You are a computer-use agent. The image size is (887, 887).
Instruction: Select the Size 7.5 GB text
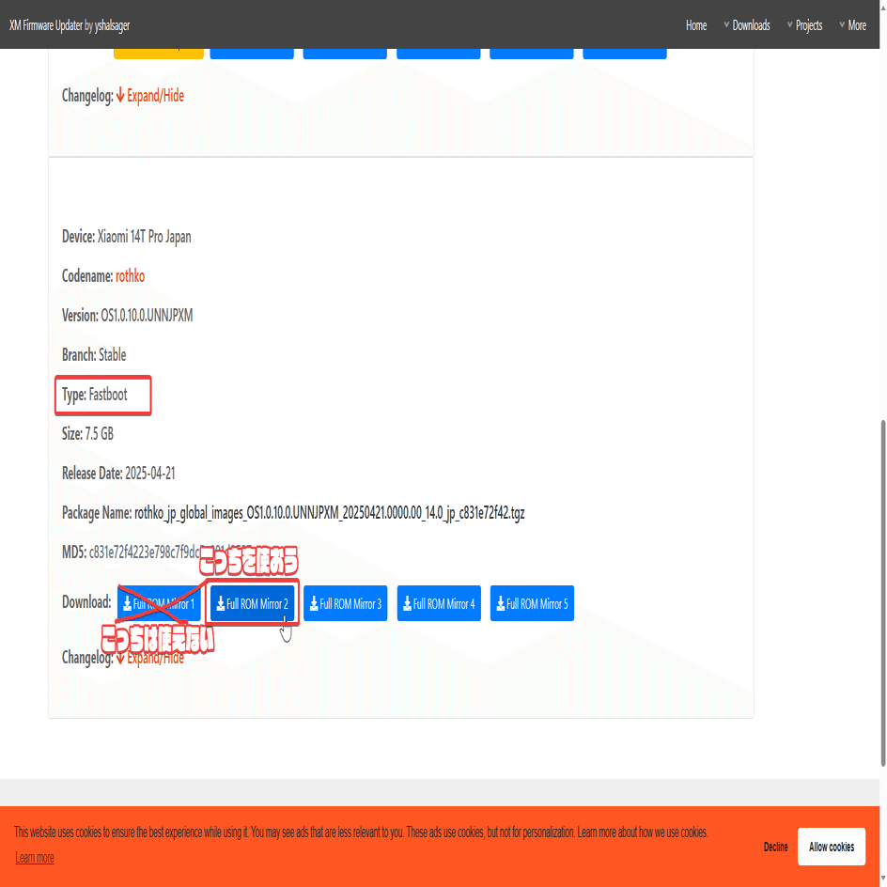[99, 434]
